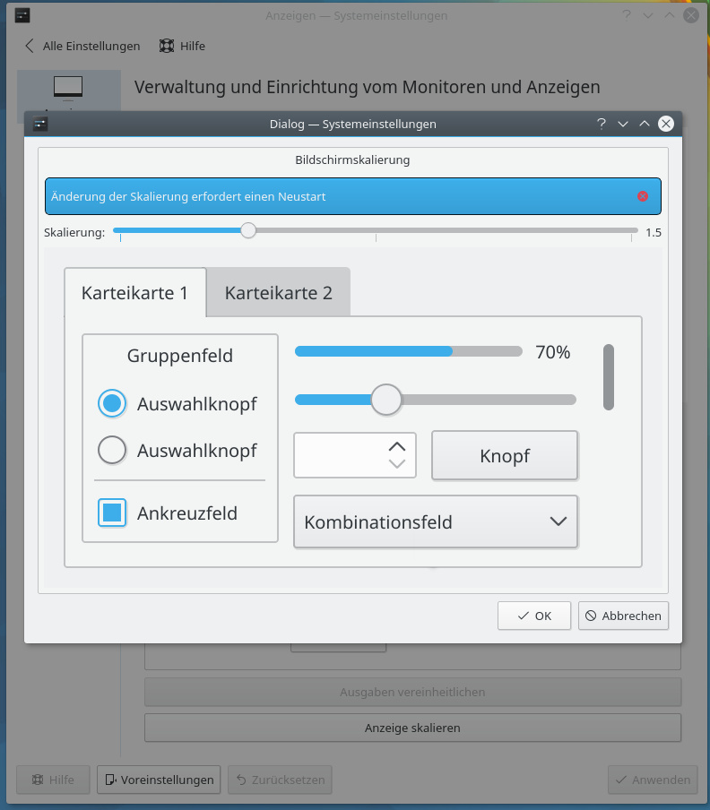Toggle the Ankreuzfeld checkbox
Image resolution: width=710 pixels, height=810 pixels.
[112, 513]
